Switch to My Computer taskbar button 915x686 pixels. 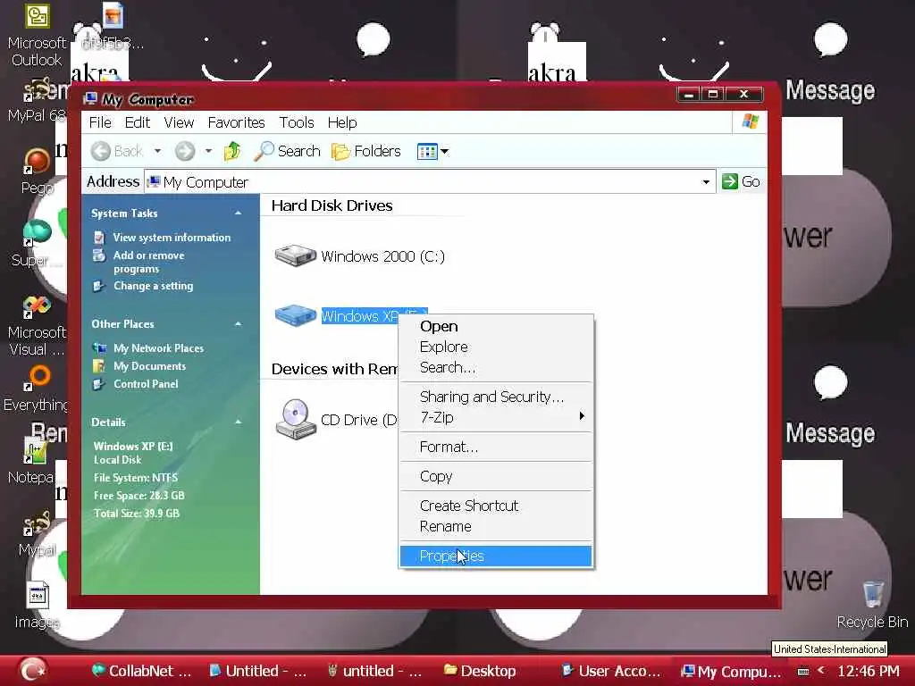(731, 672)
